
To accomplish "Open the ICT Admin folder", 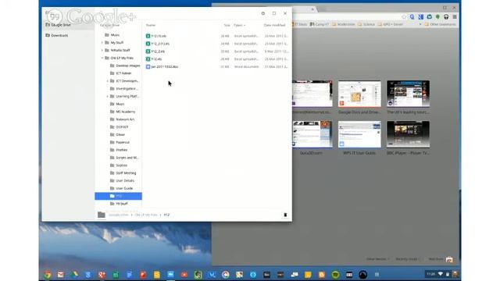I will coord(121,73).
